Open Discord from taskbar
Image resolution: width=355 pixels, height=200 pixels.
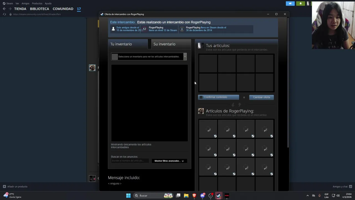click(x=202, y=196)
